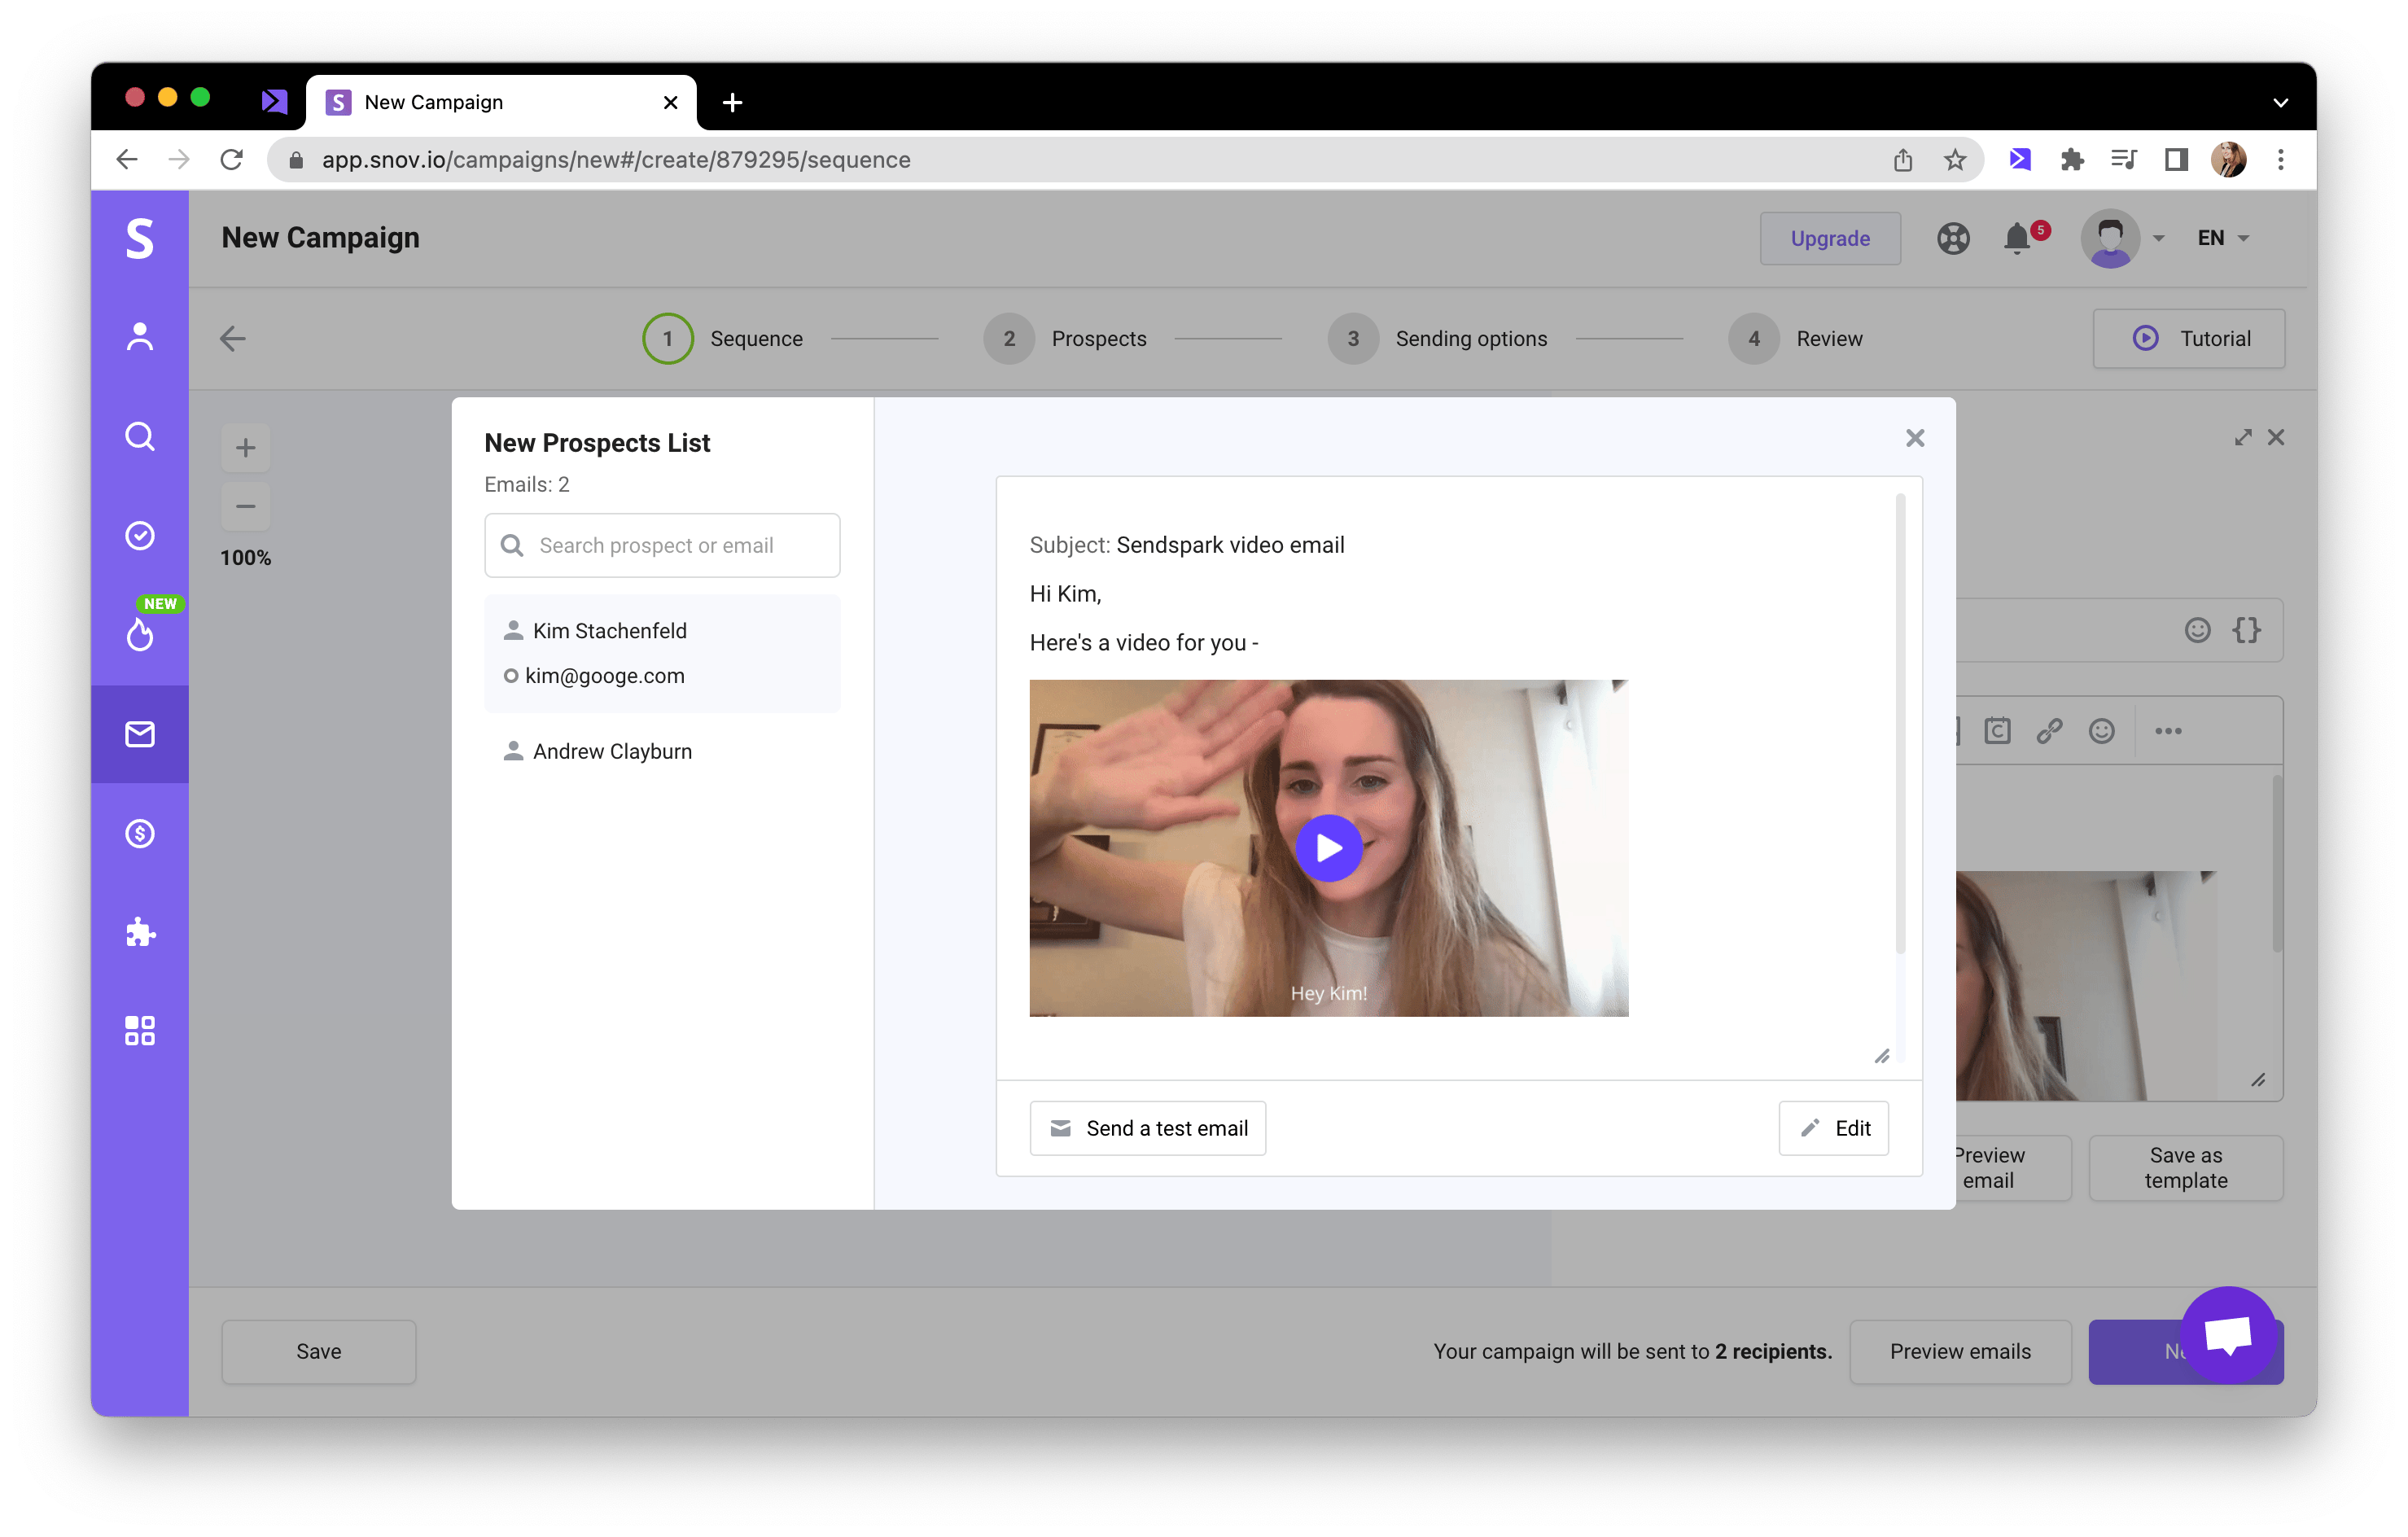
Task: Select step 2 Prospects
Action: point(1064,338)
